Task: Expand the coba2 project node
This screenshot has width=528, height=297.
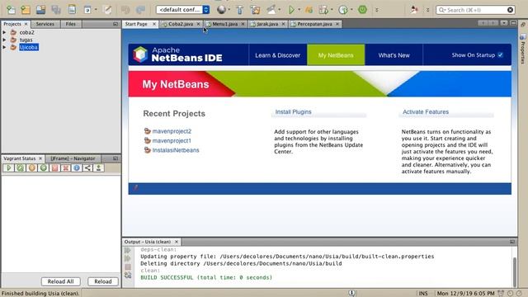Action: coord(4,32)
